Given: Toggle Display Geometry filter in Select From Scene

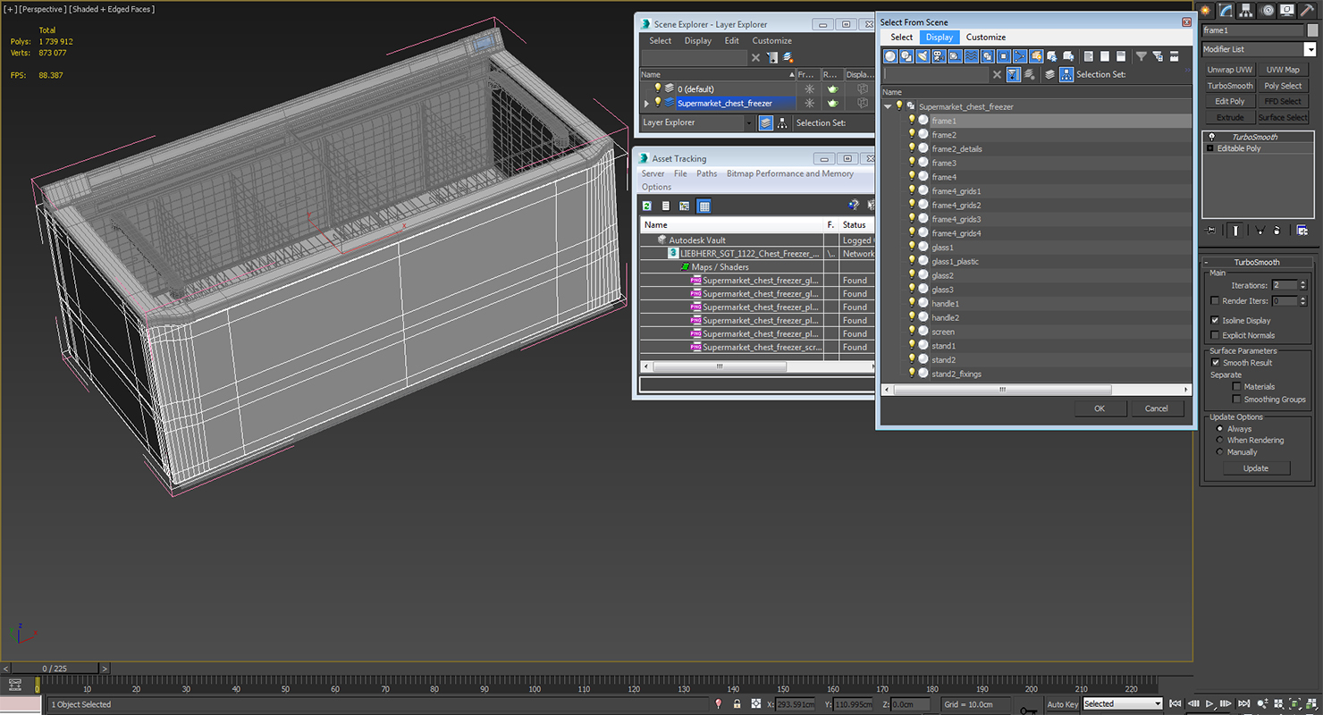Looking at the screenshot, I should click(x=890, y=56).
